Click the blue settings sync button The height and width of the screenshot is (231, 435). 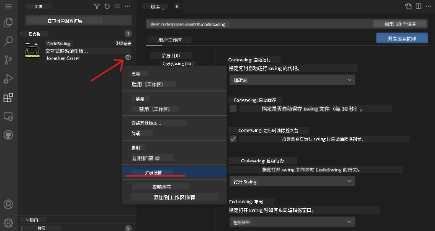pos(401,38)
